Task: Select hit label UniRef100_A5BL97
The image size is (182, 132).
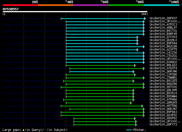Action: (163, 28)
